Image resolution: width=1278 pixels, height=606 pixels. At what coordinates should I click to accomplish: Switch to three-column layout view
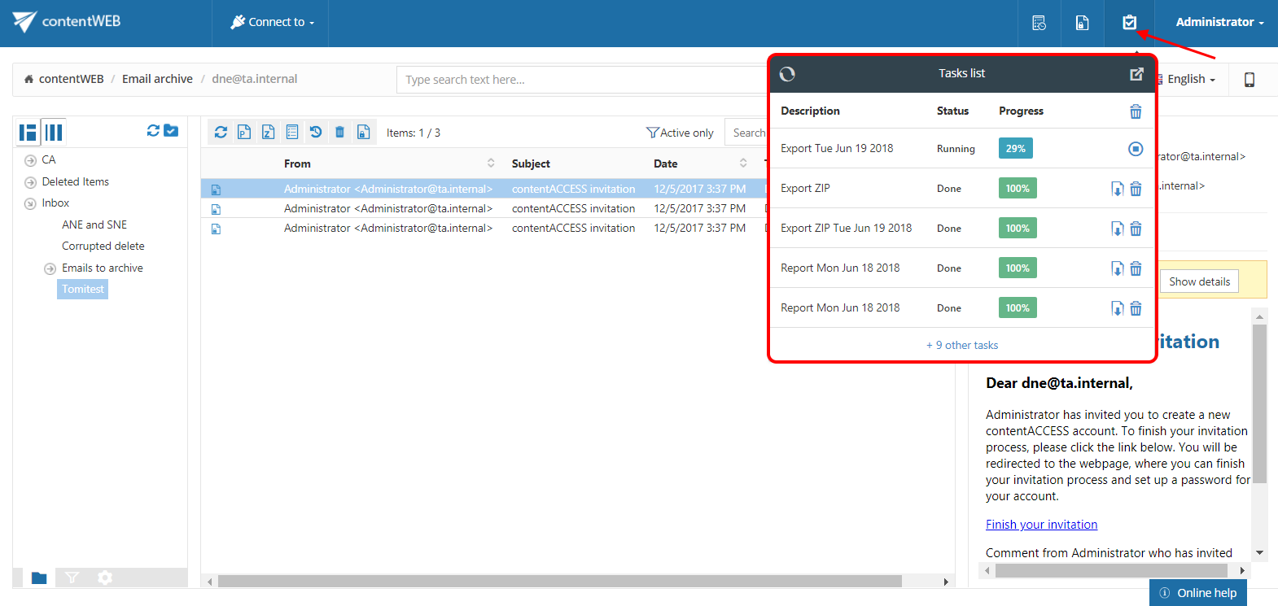54,132
